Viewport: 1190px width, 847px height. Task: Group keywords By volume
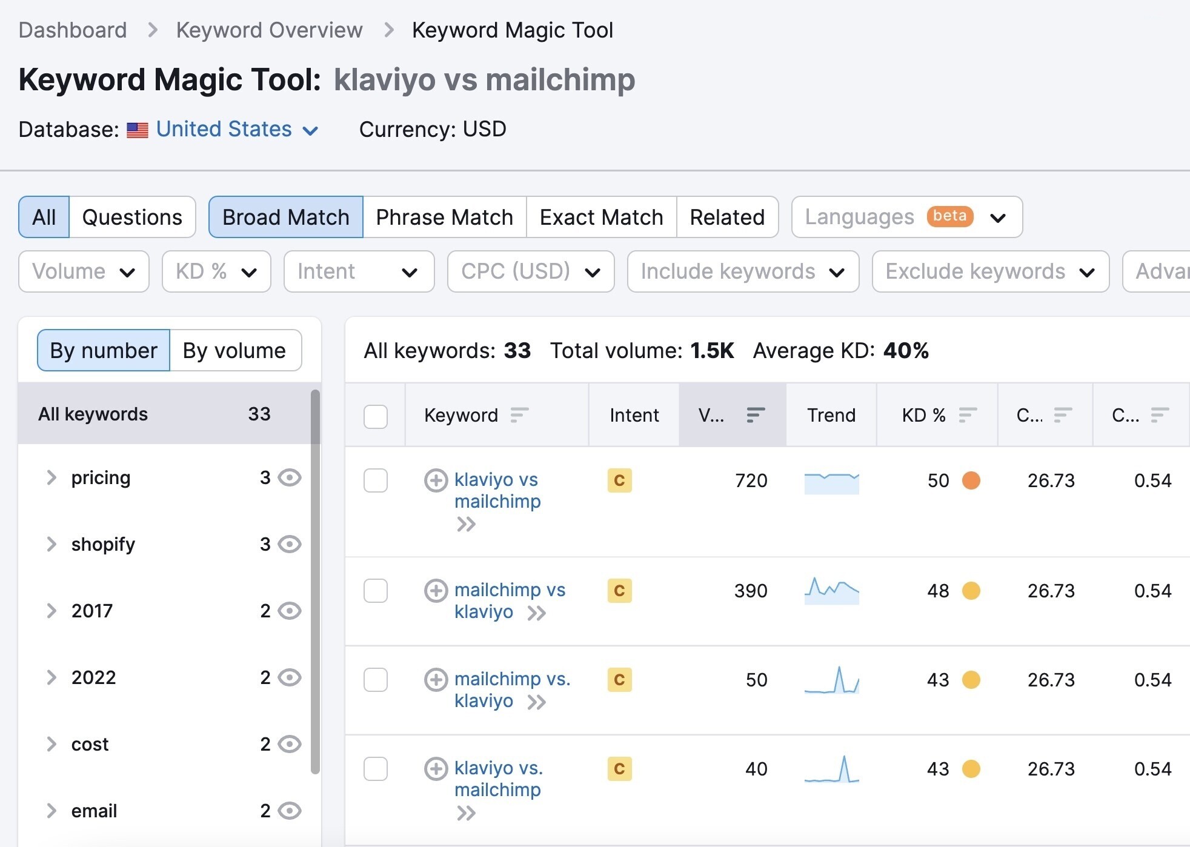[235, 350]
